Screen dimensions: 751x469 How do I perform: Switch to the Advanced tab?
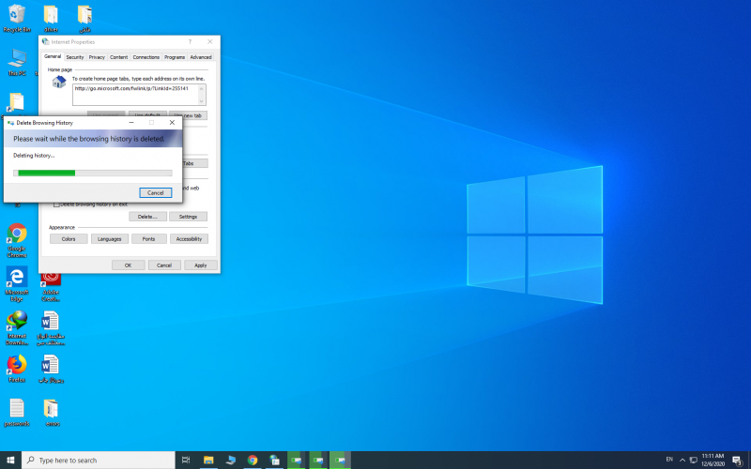coord(201,57)
